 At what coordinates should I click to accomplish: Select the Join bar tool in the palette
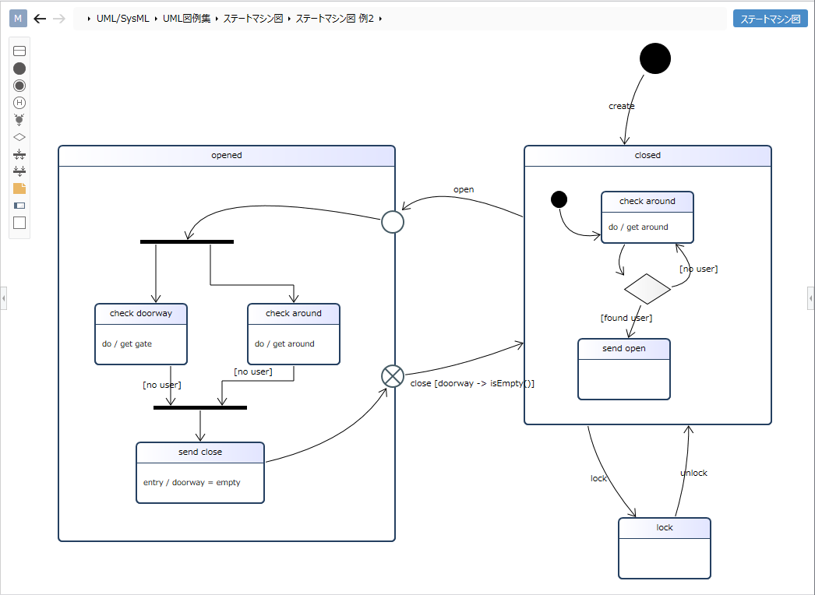click(19, 171)
